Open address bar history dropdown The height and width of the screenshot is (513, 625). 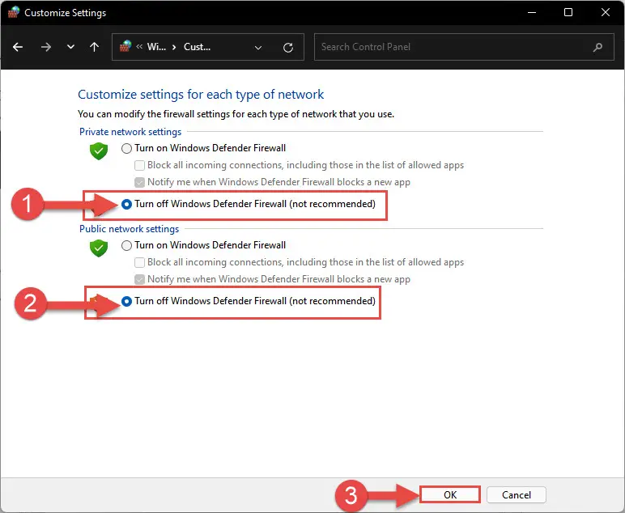pyautogui.click(x=258, y=48)
